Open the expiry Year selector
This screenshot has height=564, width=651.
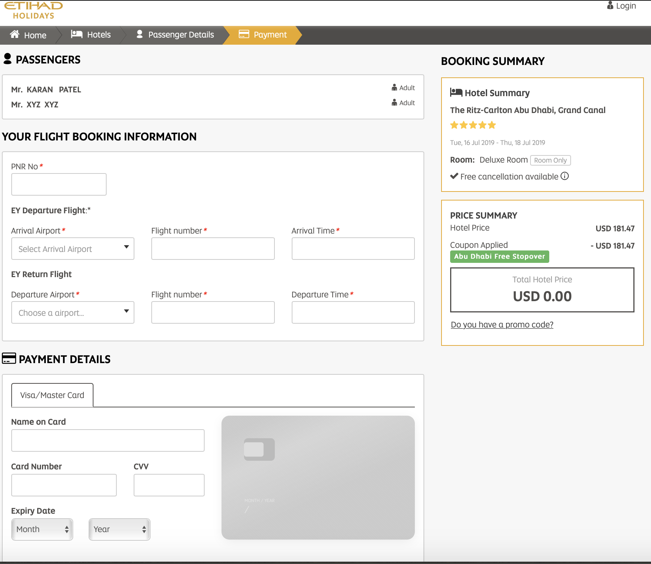click(x=119, y=529)
